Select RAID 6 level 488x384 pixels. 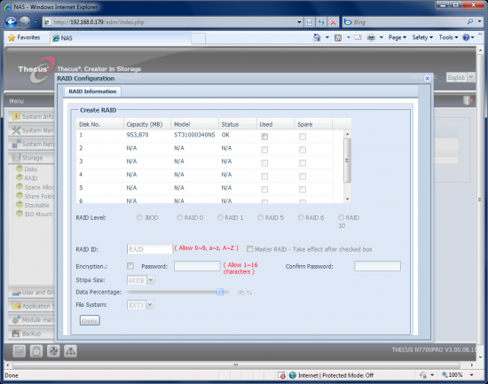[x=301, y=217]
